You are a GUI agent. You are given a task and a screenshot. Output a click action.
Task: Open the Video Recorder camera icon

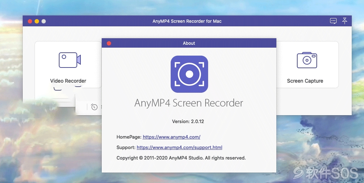click(x=70, y=60)
